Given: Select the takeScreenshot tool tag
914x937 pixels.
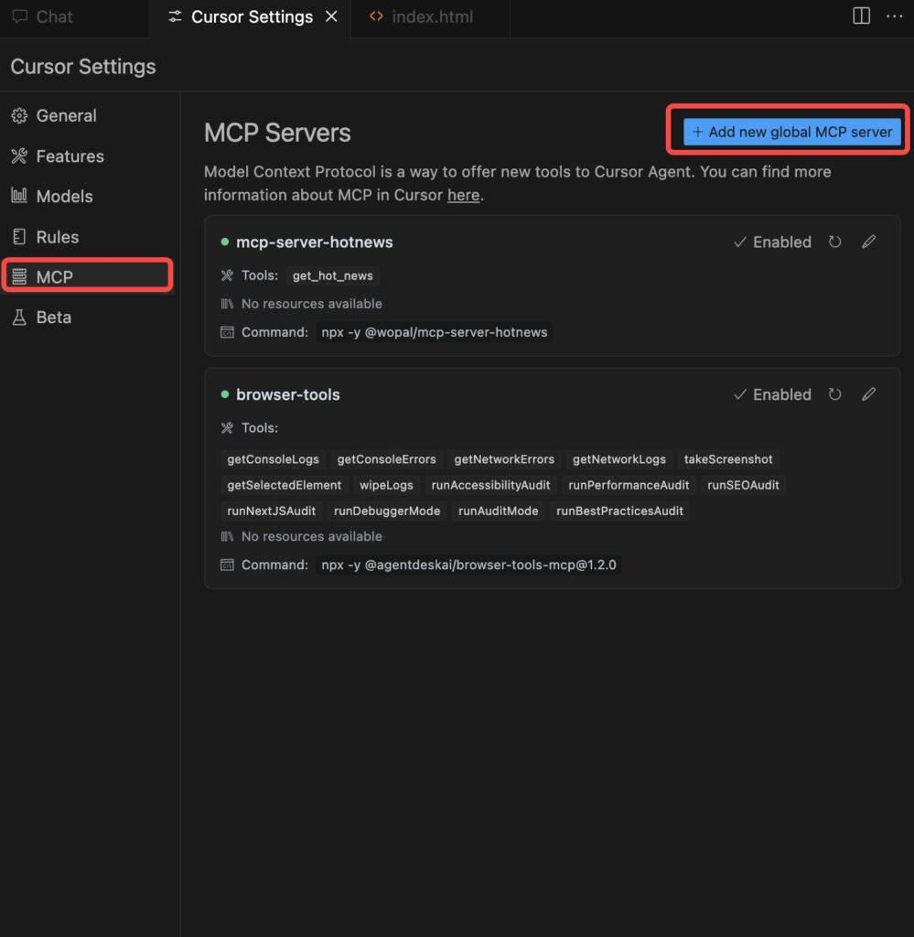Looking at the screenshot, I should point(728,459).
